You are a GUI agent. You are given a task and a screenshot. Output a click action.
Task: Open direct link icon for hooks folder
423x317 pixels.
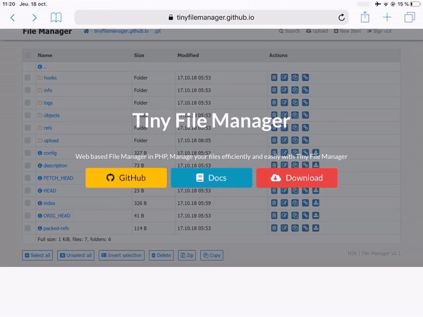(305, 77)
